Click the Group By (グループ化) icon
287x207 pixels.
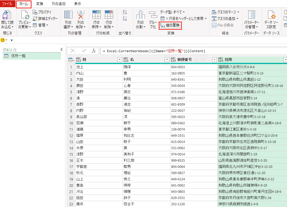(153, 15)
